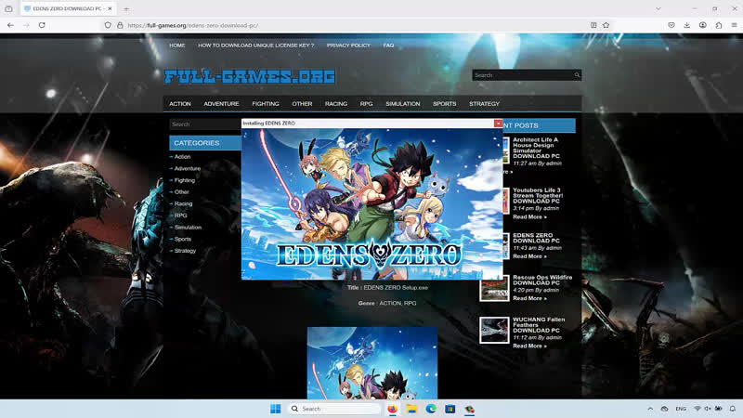
Task: Focus the sidebar Search field
Action: point(205,124)
